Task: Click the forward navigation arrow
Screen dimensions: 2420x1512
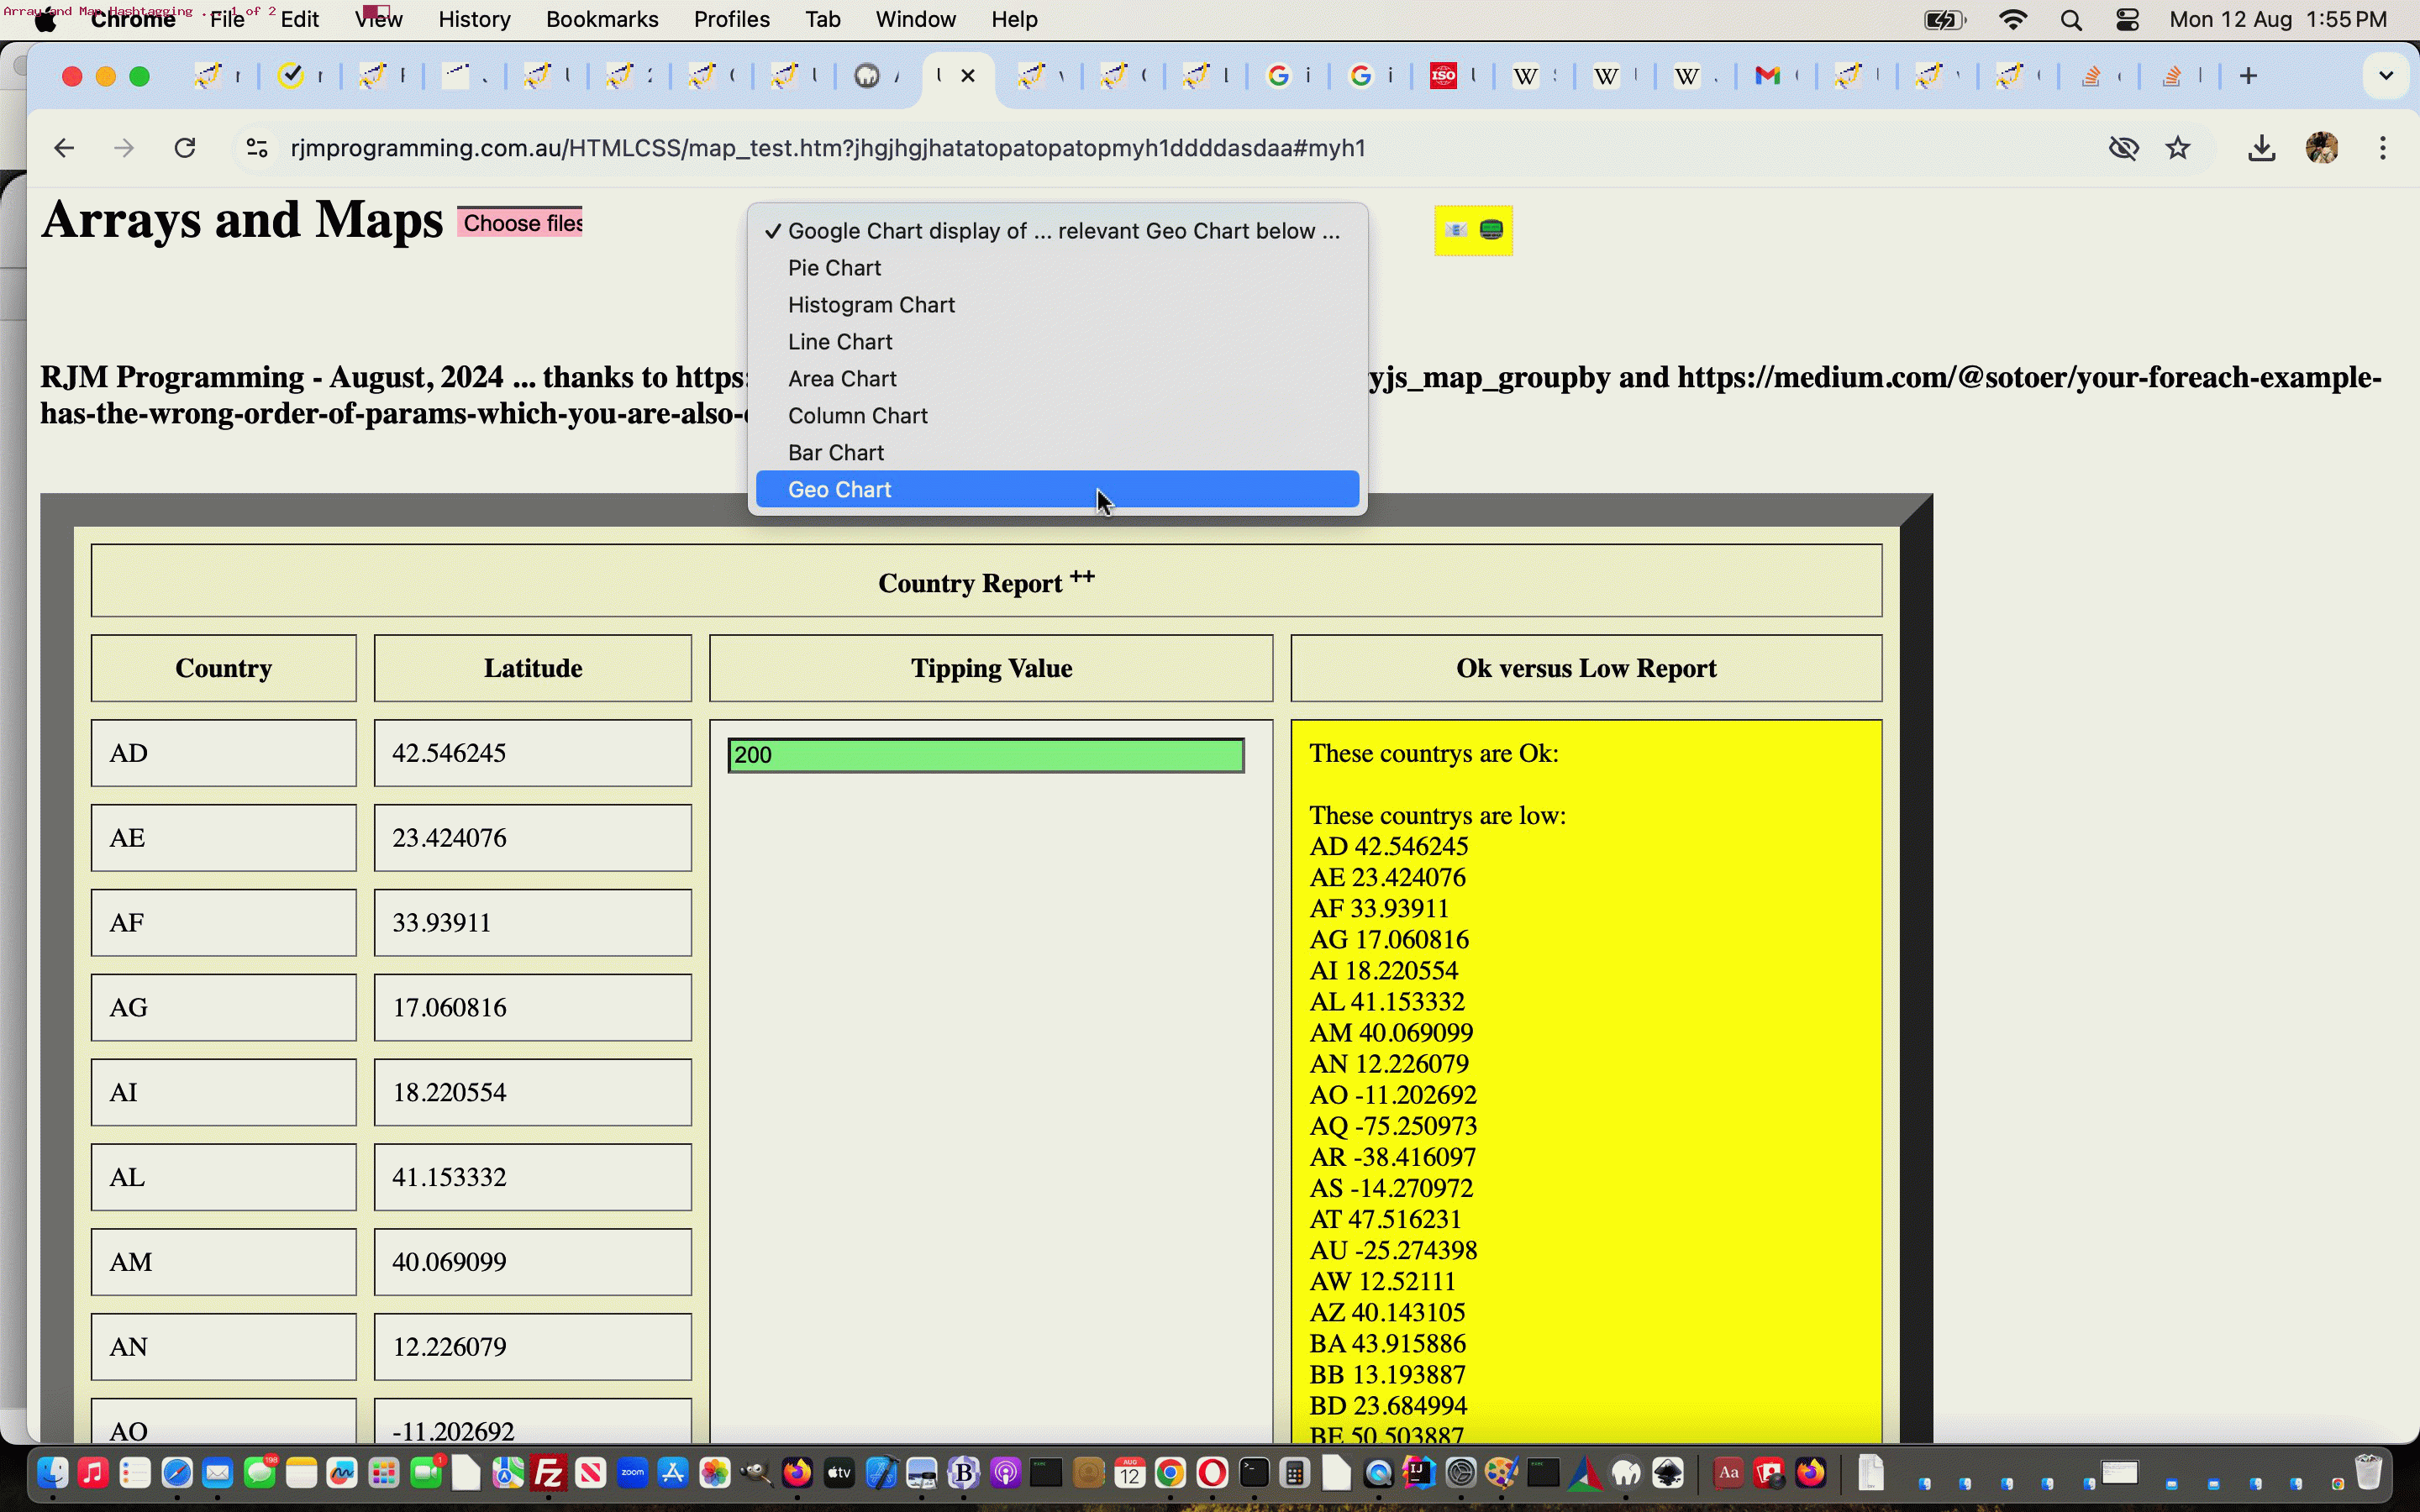Action: pyautogui.click(x=122, y=148)
